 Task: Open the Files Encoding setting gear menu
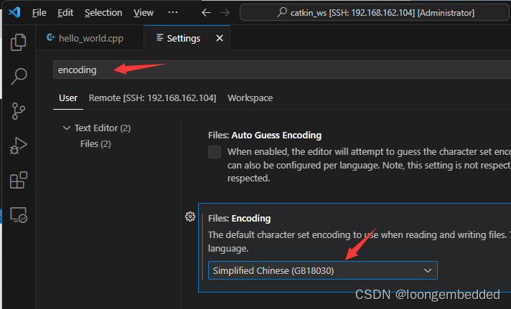click(190, 217)
